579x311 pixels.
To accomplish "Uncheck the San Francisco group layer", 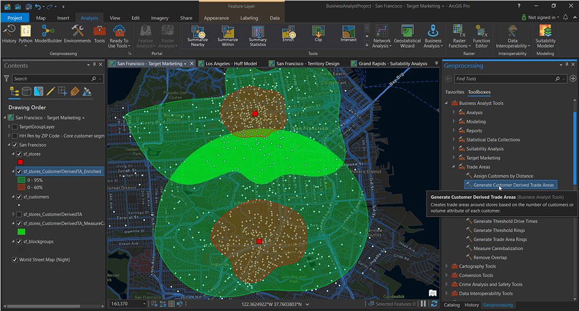I will click(x=15, y=145).
